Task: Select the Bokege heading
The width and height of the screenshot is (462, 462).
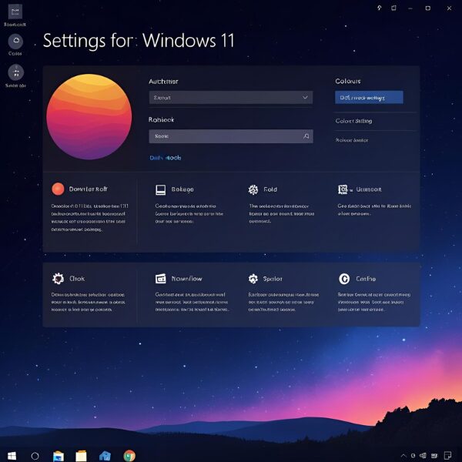Action: click(x=182, y=189)
